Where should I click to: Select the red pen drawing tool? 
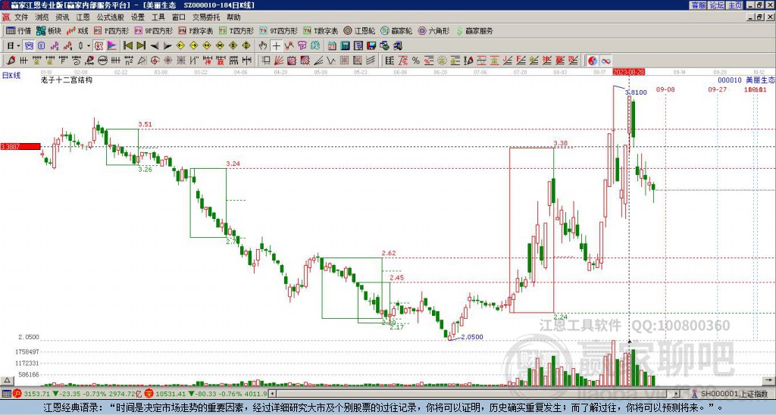[x=11, y=61]
